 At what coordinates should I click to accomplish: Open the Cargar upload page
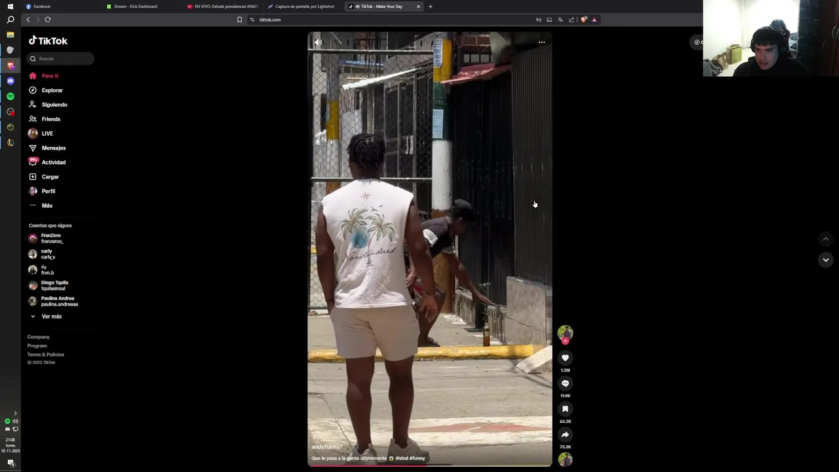tap(44, 177)
